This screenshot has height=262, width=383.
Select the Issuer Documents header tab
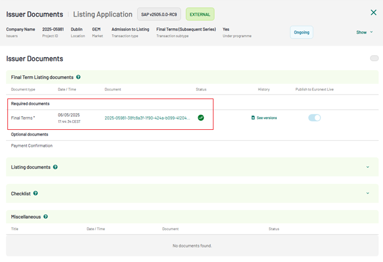pyautogui.click(x=34, y=14)
